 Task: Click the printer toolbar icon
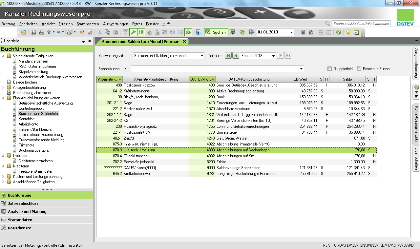pyautogui.click(x=42, y=32)
